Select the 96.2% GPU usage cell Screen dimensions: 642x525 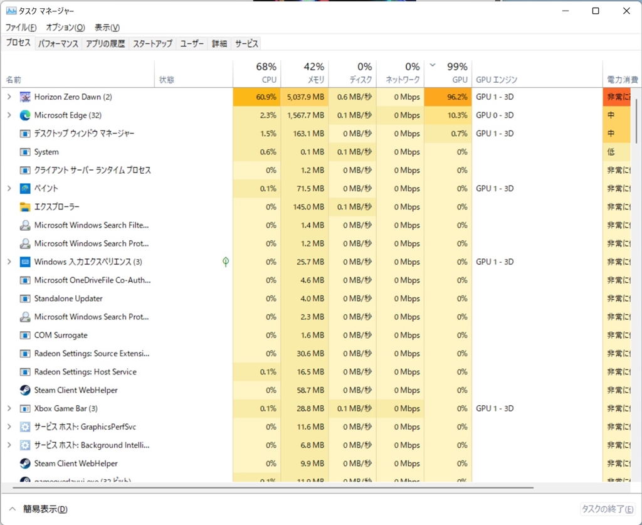[448, 97]
